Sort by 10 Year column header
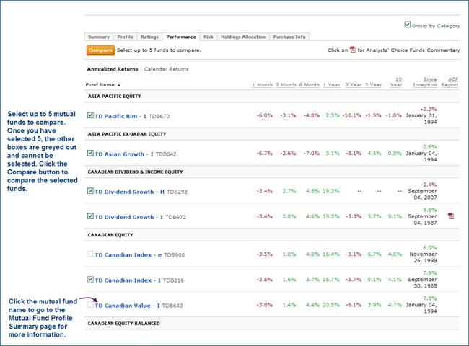The image size is (469, 346). click(x=396, y=82)
